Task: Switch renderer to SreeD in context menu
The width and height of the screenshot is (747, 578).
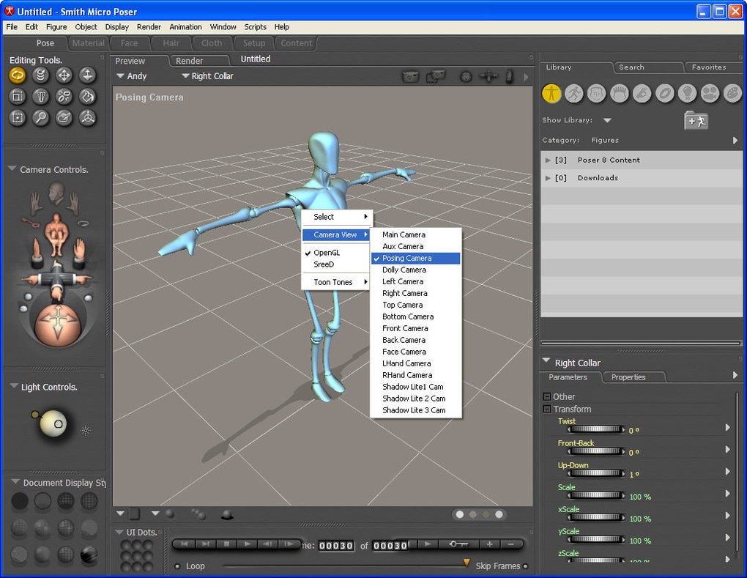Action: tap(324, 264)
